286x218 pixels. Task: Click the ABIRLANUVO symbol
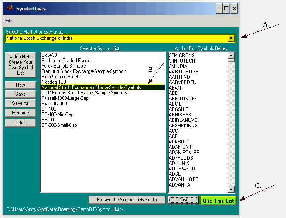[183, 120]
